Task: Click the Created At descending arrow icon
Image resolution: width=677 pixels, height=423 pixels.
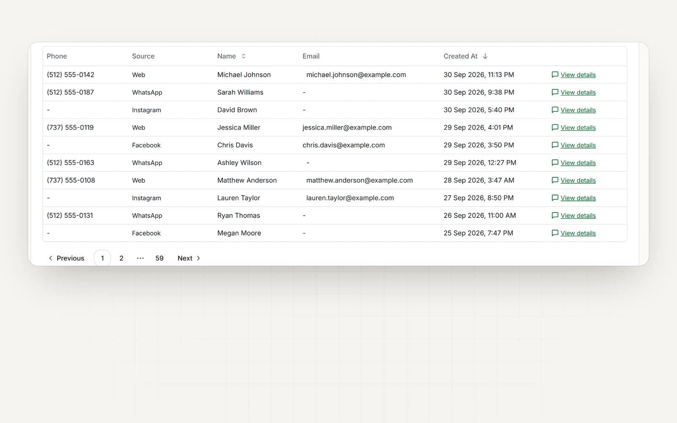Action: [485, 56]
